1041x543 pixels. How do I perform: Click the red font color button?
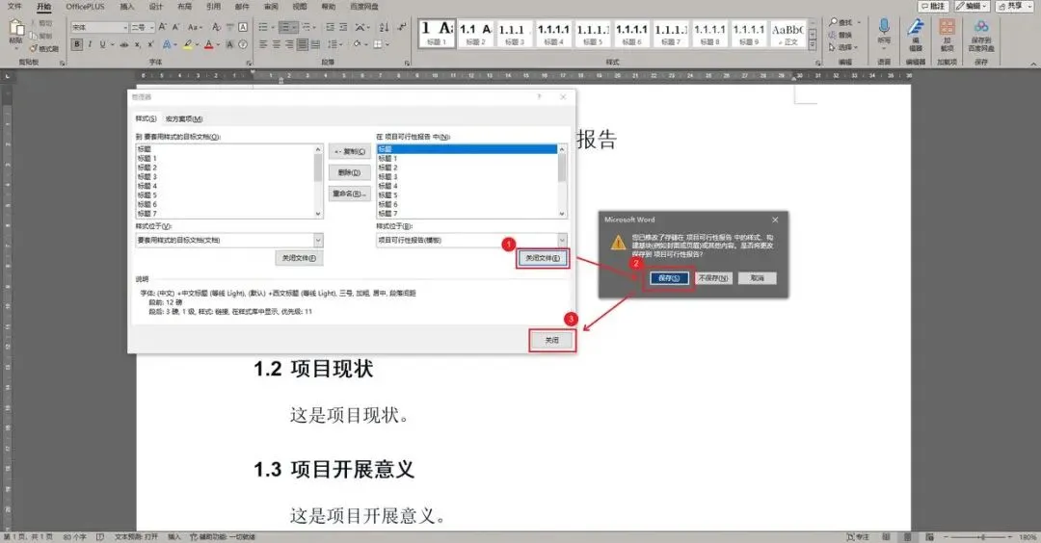pos(208,44)
